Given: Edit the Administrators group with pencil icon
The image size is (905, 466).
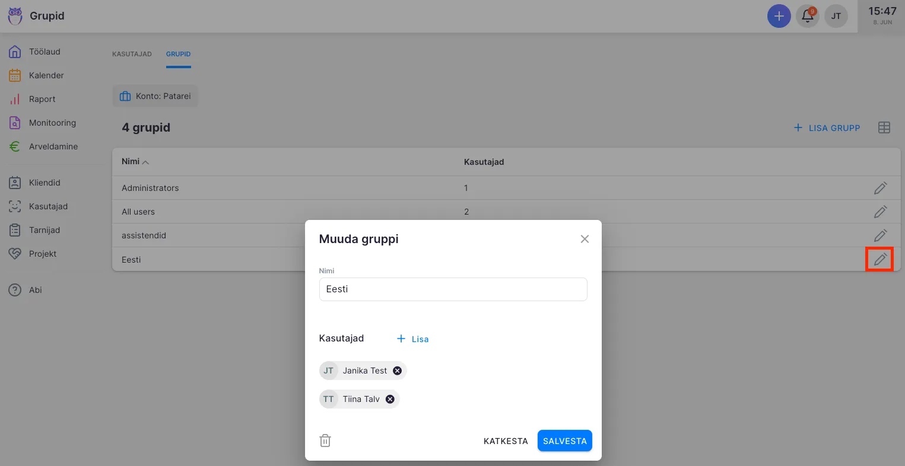Looking at the screenshot, I should tap(880, 188).
